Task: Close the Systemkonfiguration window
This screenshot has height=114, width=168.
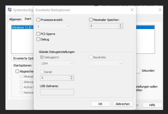Action: point(160,10)
